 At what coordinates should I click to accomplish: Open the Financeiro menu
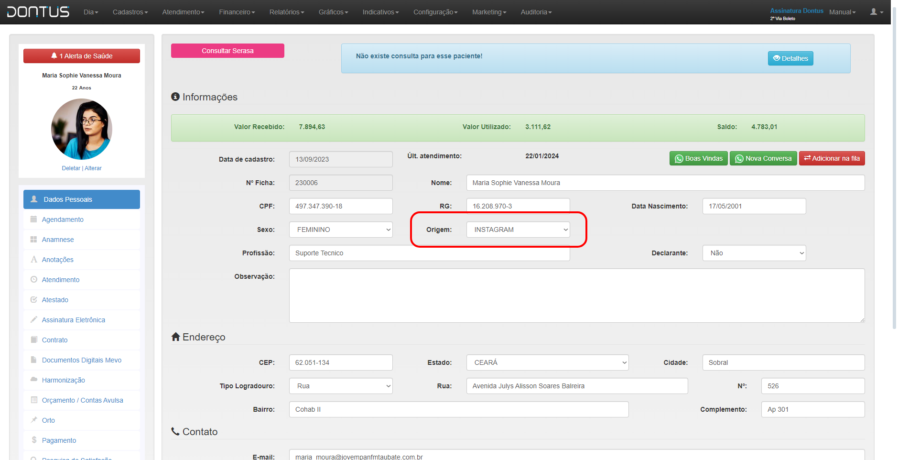(237, 12)
